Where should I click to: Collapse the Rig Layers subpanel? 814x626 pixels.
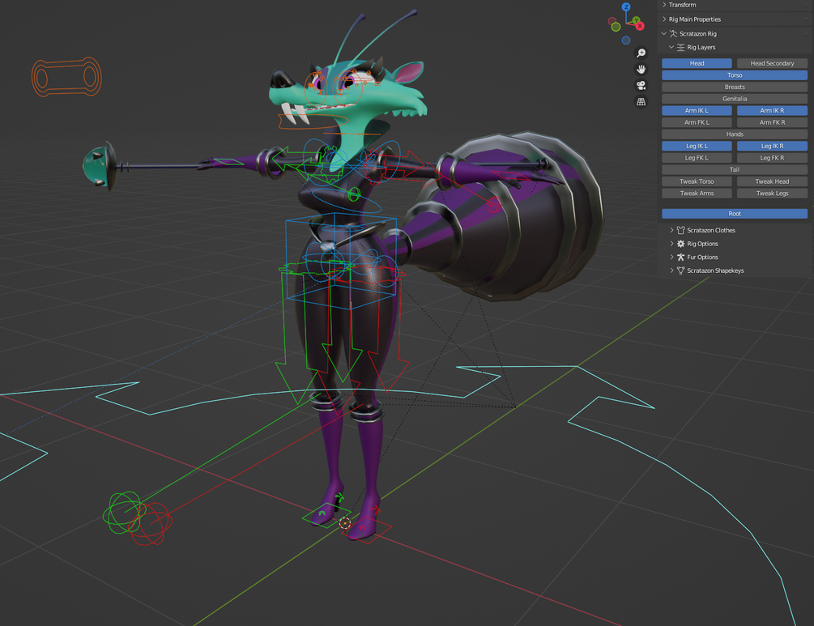pyautogui.click(x=671, y=47)
